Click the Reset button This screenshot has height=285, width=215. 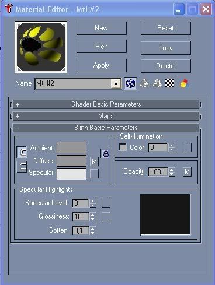(166, 28)
